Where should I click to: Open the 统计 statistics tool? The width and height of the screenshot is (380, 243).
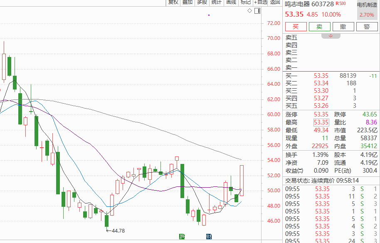(x=216, y=2)
